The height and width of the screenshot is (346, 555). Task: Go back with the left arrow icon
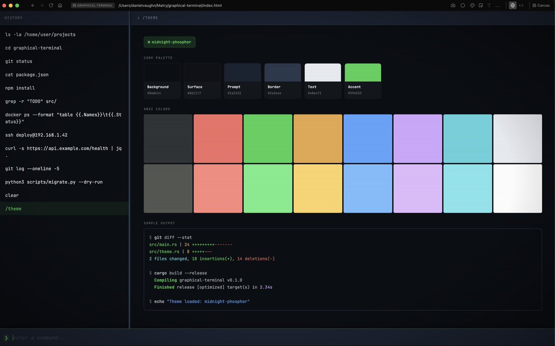tap(32, 5)
